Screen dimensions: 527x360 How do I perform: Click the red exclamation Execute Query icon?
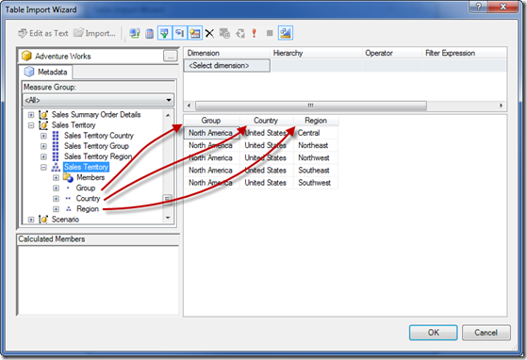click(x=255, y=33)
